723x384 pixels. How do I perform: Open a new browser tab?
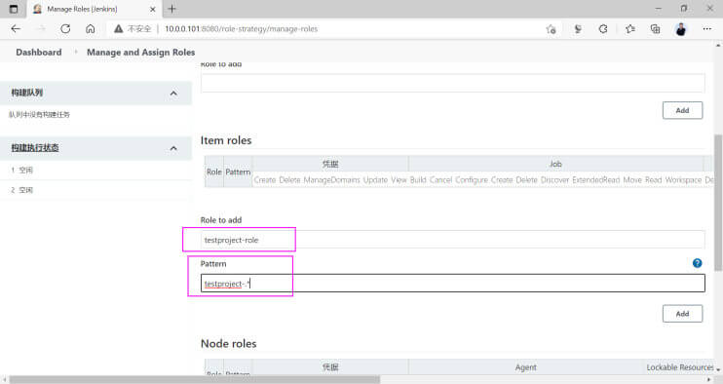pyautogui.click(x=172, y=9)
